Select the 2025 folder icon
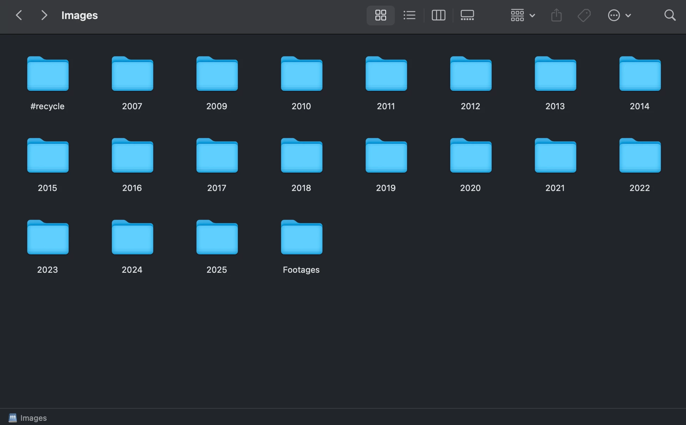This screenshot has width=686, height=425. pyautogui.click(x=217, y=238)
